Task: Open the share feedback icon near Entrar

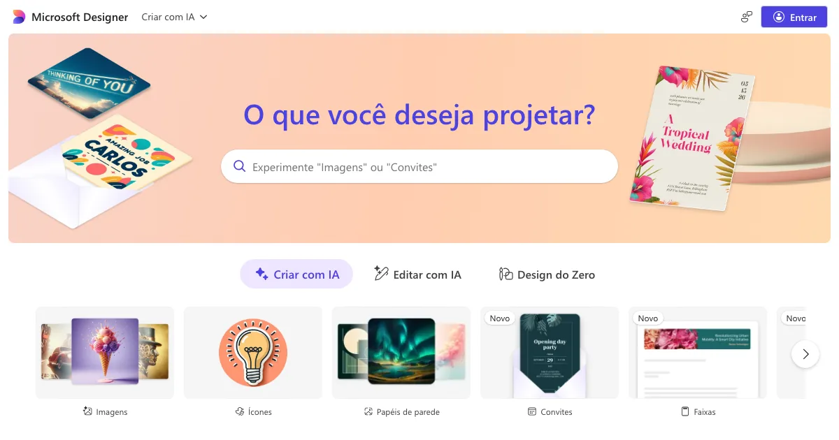Action: [747, 17]
